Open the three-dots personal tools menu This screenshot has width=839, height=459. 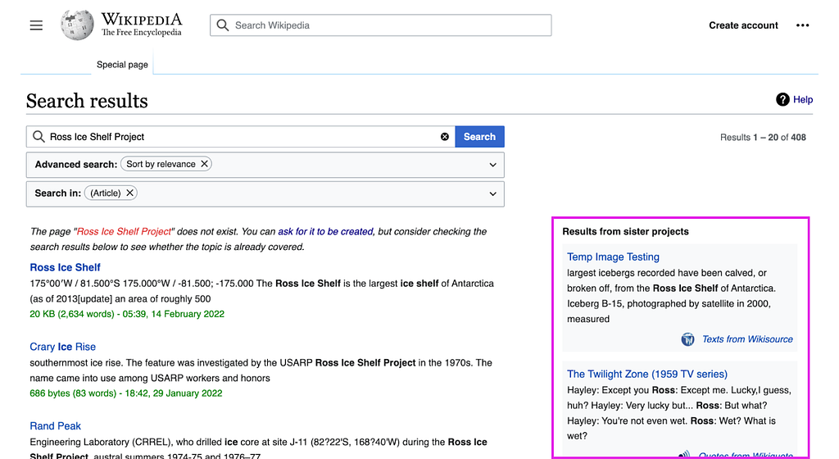coord(802,25)
